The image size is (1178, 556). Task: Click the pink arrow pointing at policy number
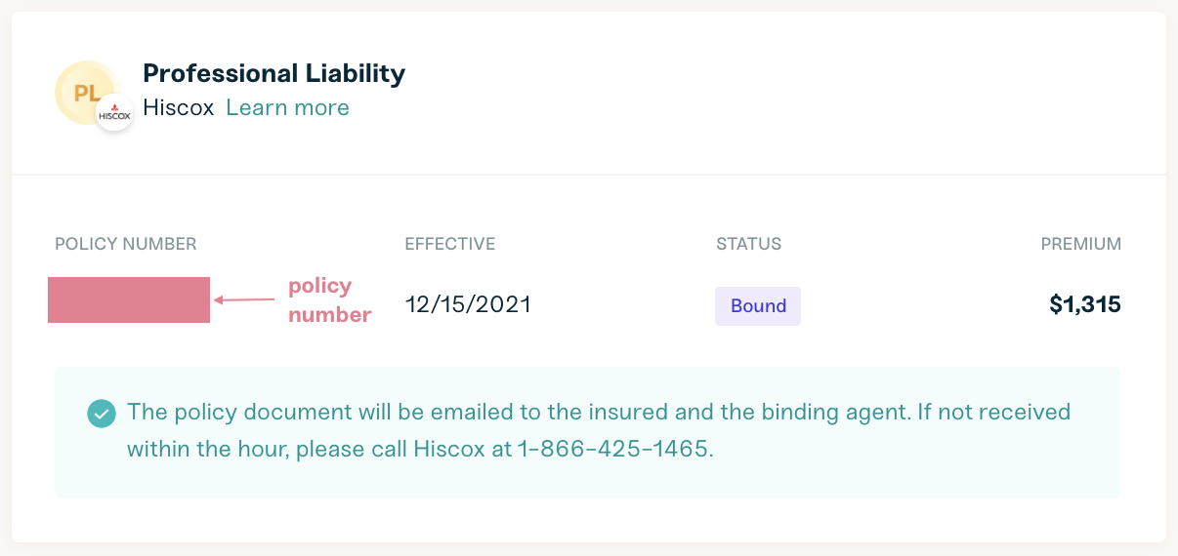tap(244, 299)
